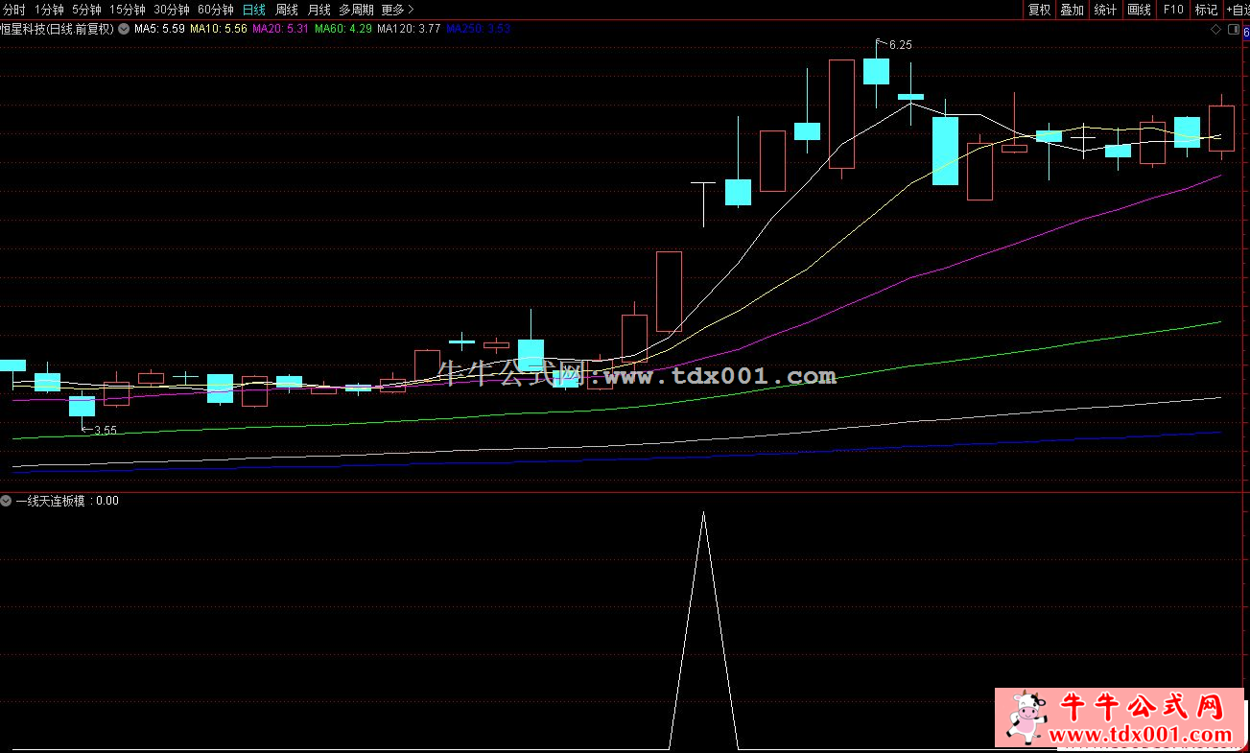Open the 多周期 multi-period view
Image resolution: width=1250 pixels, height=753 pixels.
[x=356, y=10]
